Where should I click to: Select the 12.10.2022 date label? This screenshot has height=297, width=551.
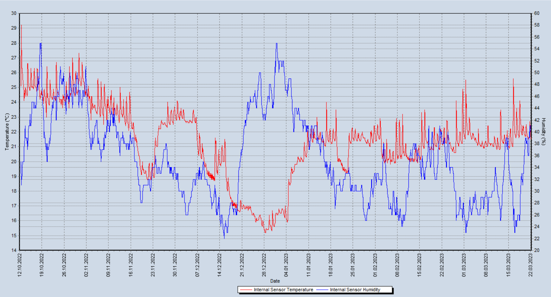pyautogui.click(x=20, y=265)
